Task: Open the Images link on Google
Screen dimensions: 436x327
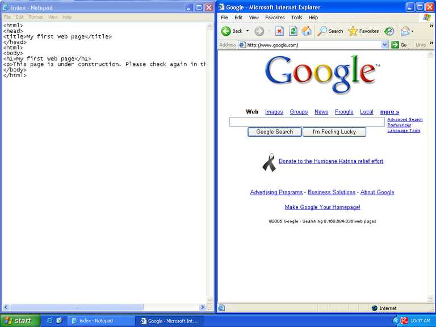Action: tap(274, 112)
